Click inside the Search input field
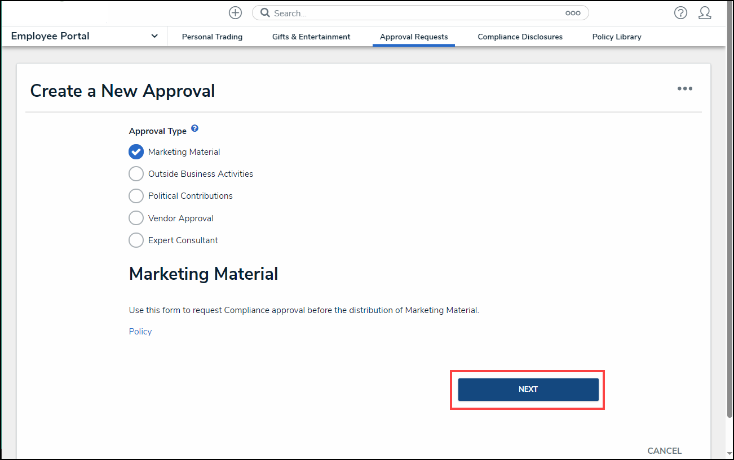Screen dimensions: 734x460 point(417,13)
